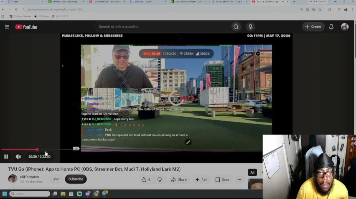Like the video with the thumbs-up icon
The image size is (356, 199).
[144, 180]
